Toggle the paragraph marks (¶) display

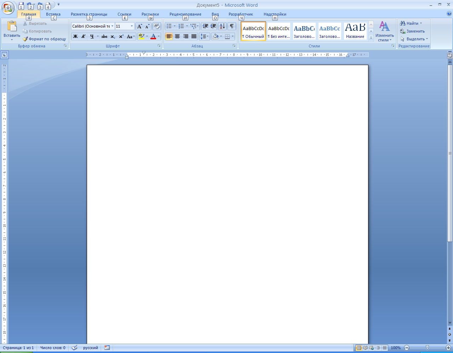(x=232, y=26)
